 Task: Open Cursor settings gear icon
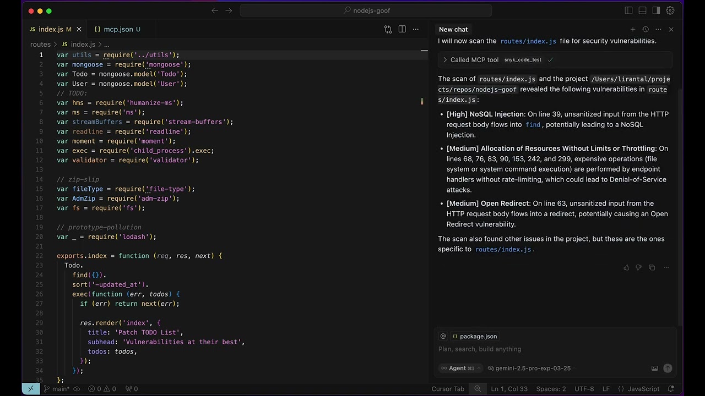(x=670, y=10)
